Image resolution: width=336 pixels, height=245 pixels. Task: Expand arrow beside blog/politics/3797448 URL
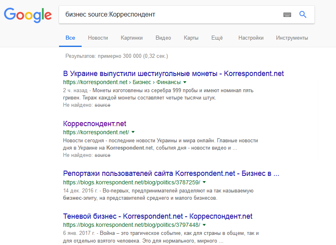(204, 225)
